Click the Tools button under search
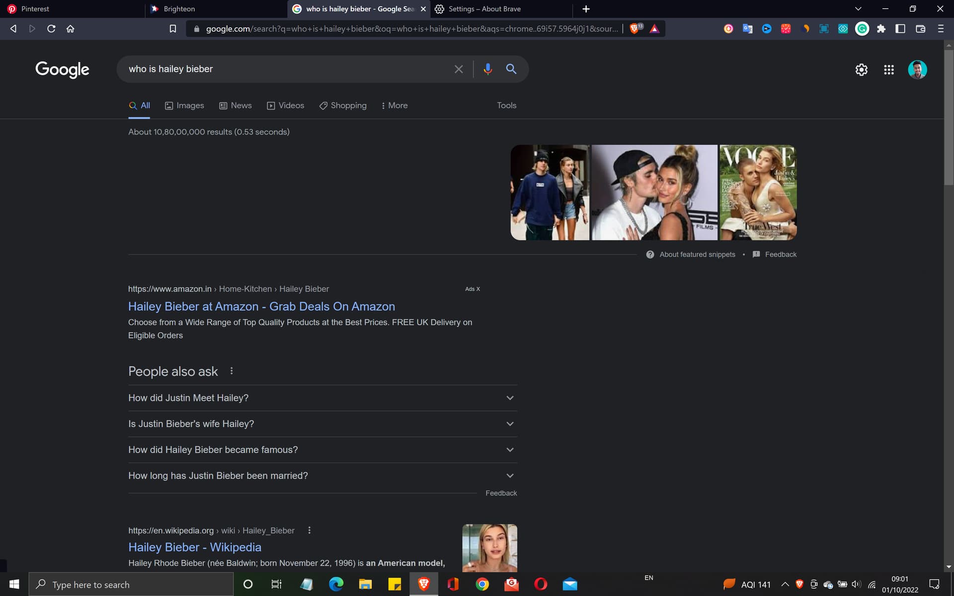Image resolution: width=954 pixels, height=596 pixels. (x=506, y=105)
